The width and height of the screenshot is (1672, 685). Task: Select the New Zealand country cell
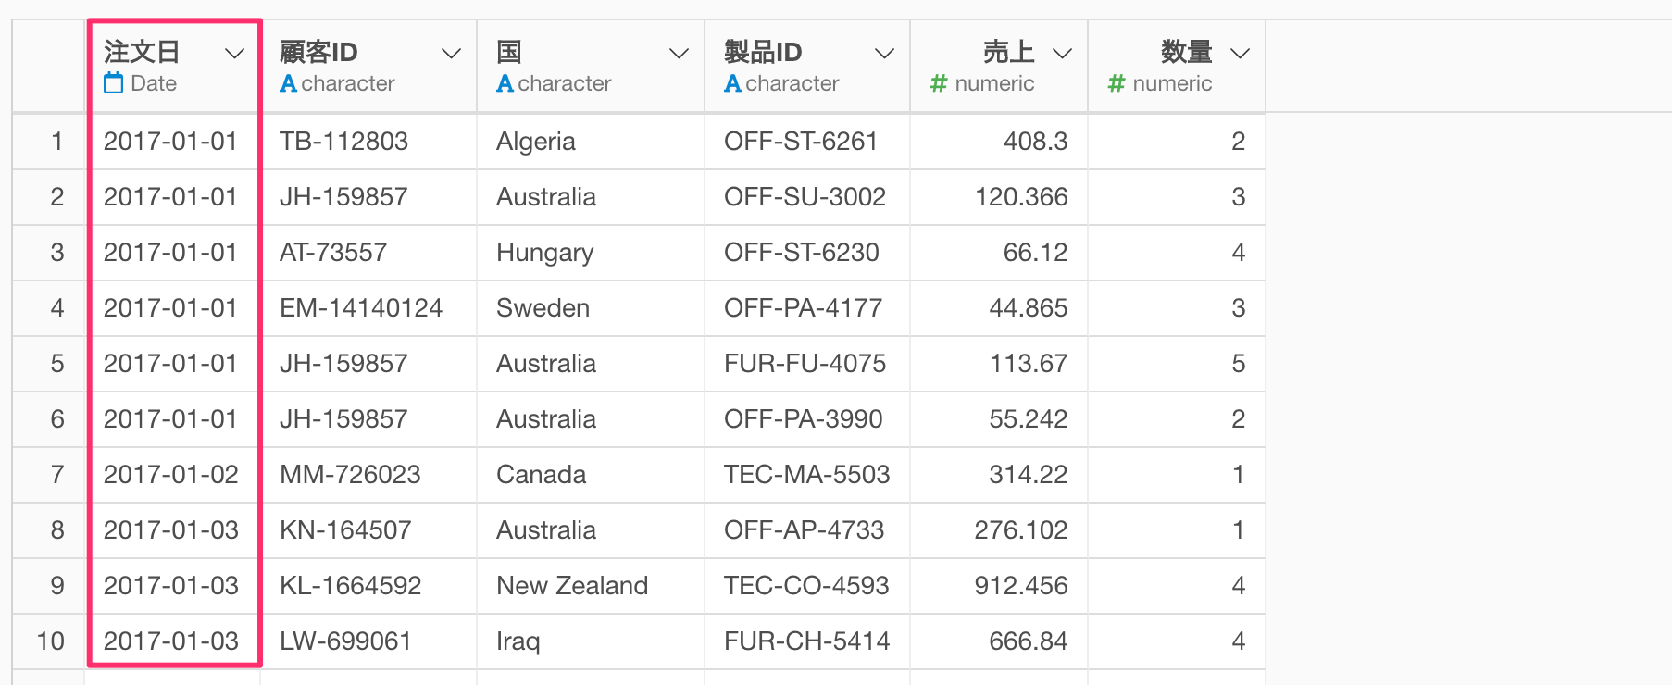(572, 586)
